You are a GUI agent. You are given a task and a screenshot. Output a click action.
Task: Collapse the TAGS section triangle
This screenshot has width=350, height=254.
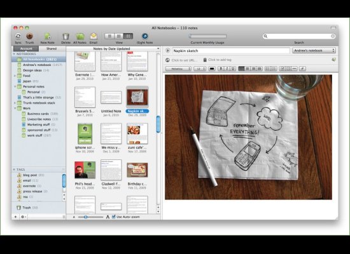pyautogui.click(x=14, y=170)
